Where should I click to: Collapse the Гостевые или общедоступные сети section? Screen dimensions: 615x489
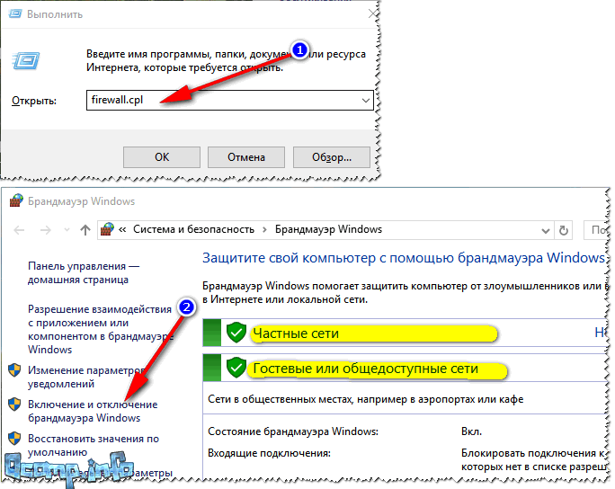pos(406,368)
